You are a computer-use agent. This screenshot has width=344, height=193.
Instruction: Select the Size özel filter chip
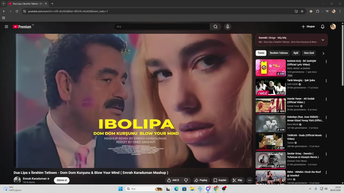click(x=309, y=53)
